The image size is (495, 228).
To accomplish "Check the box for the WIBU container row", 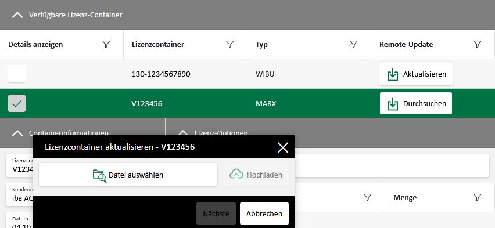I will click(17, 74).
